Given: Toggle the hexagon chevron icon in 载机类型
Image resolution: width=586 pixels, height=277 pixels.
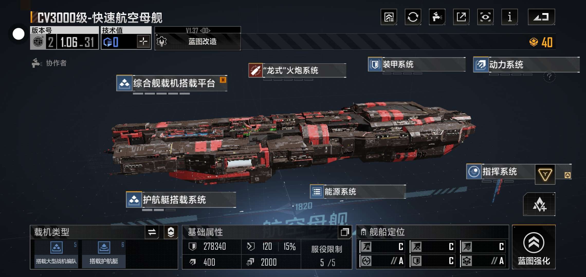Looking at the screenshot, I should (171, 232).
